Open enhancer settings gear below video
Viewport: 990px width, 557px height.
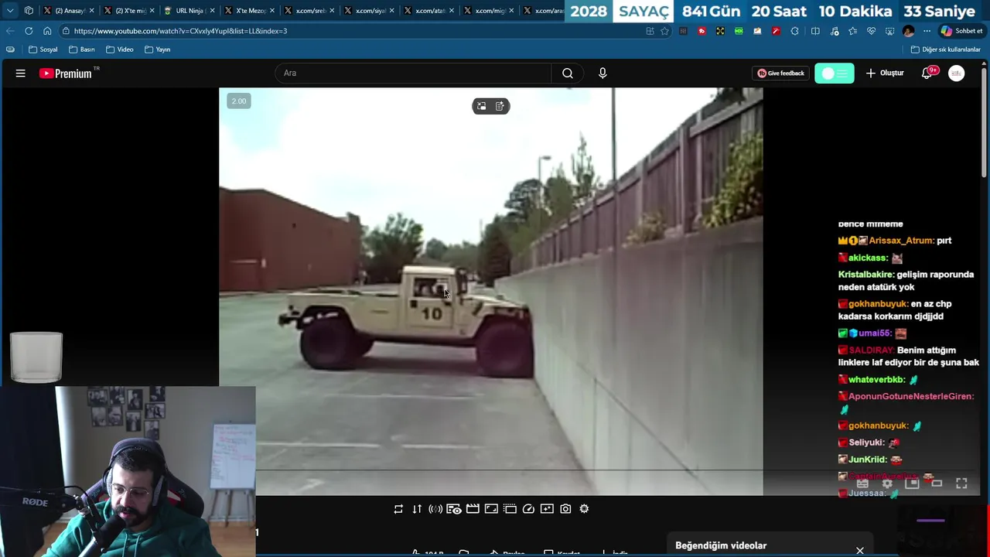click(584, 509)
